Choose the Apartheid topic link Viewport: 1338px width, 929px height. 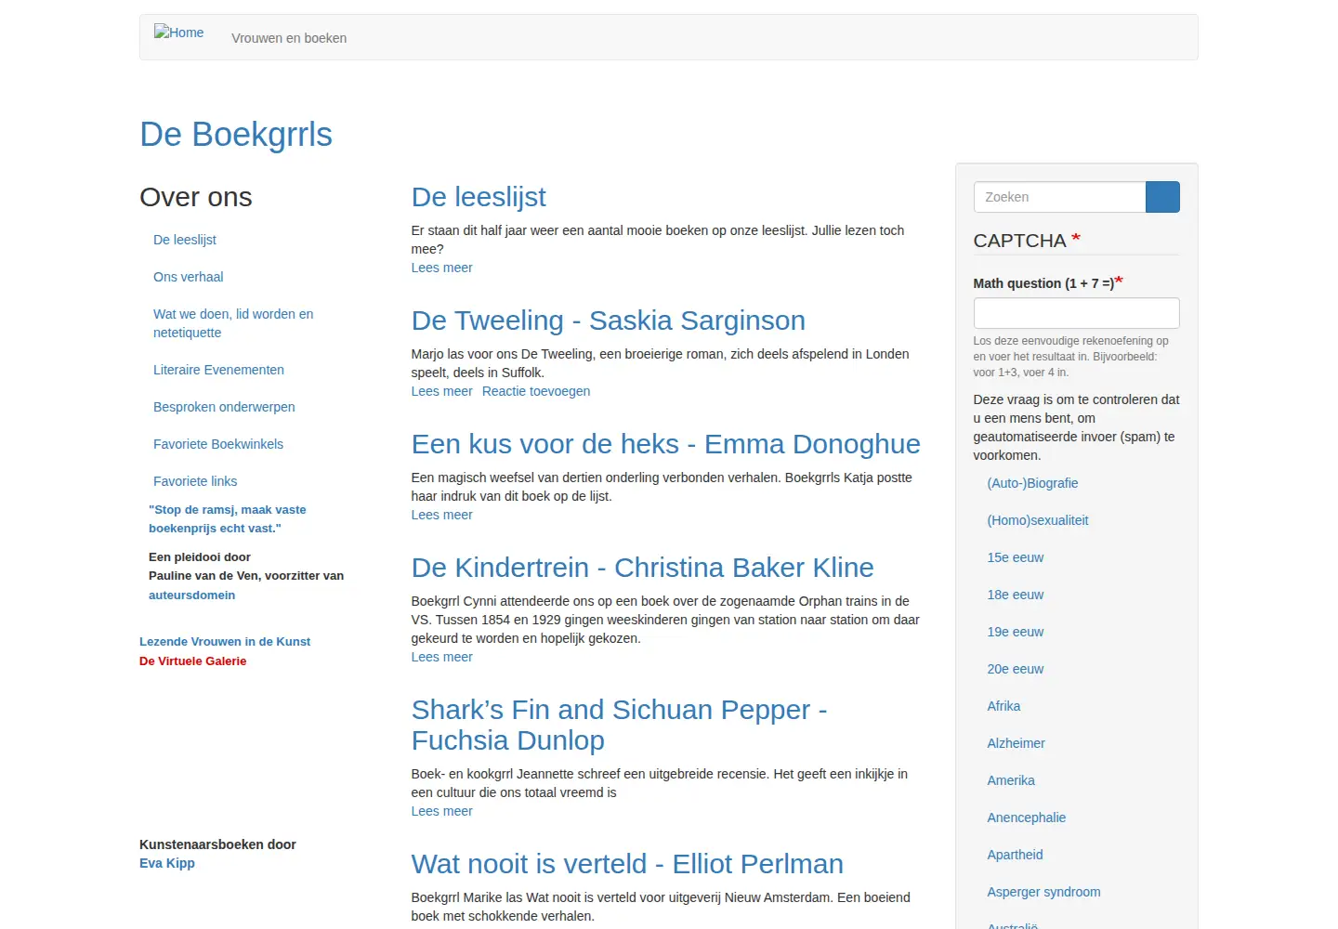(x=1015, y=855)
